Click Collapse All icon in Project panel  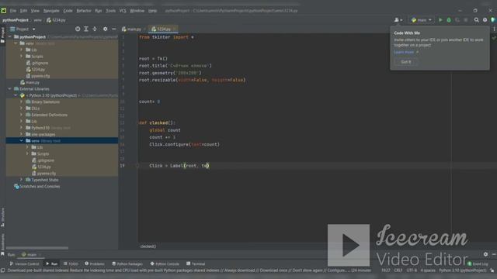click(x=95, y=29)
